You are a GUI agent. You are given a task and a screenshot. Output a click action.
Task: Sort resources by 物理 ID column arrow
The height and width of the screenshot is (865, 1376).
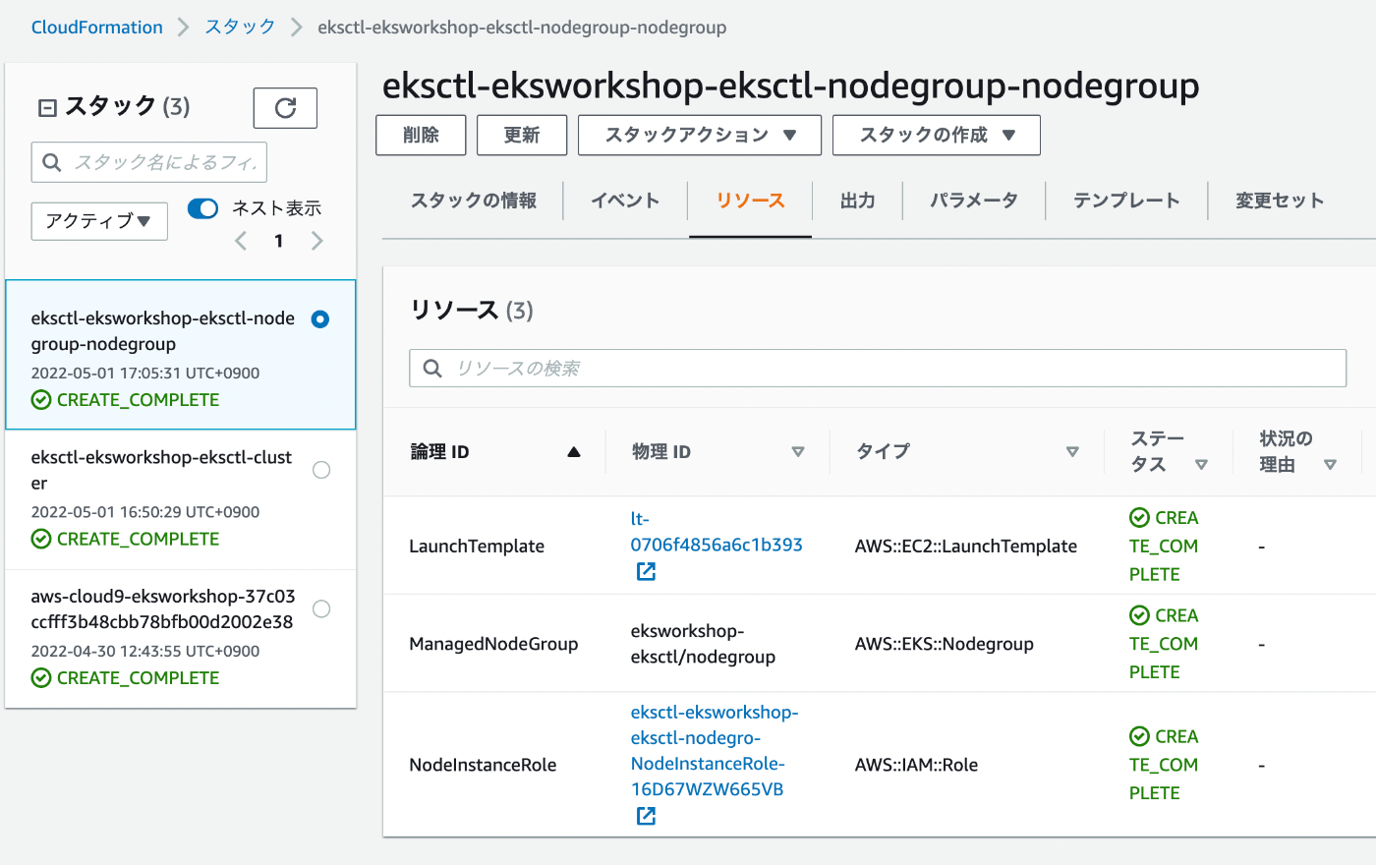(x=798, y=452)
